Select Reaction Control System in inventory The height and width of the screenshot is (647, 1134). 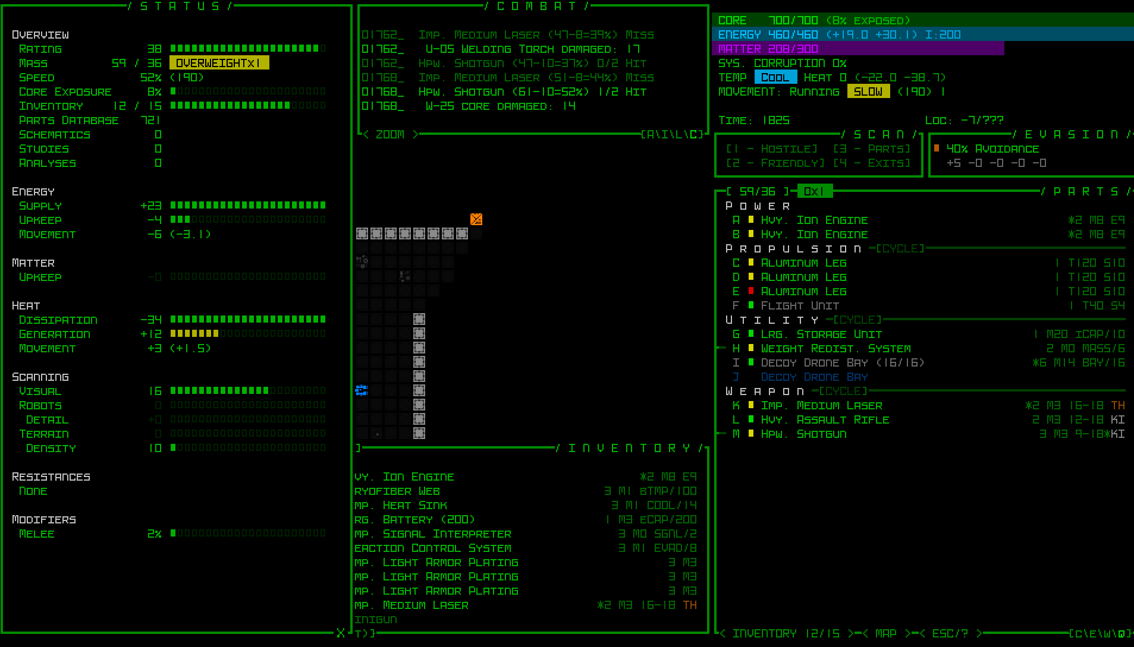(526, 548)
